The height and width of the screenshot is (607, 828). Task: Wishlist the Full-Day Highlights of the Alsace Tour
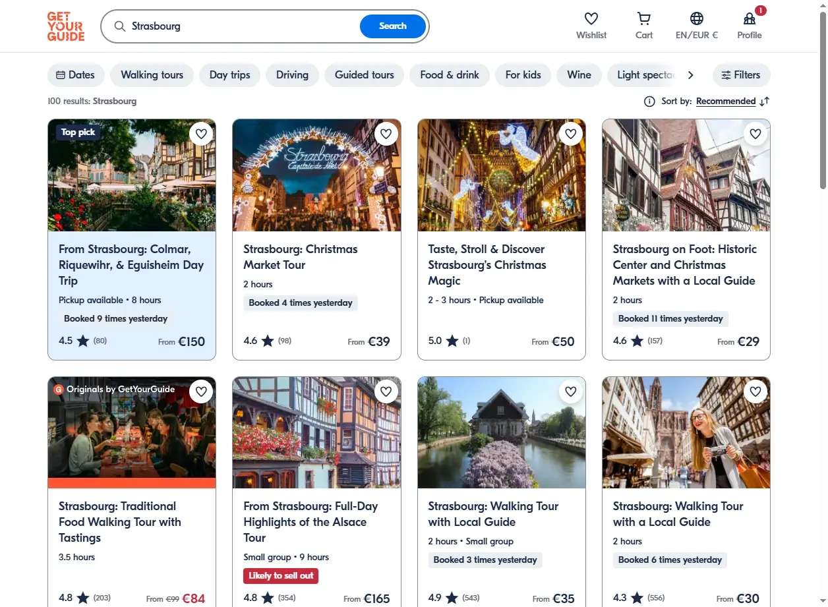pos(386,391)
